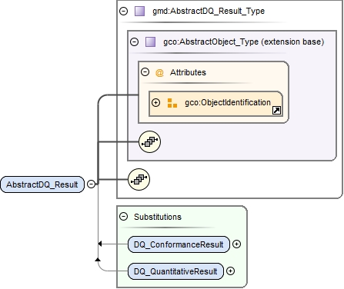Expand gco:ObjectIdentification attribute group

point(155,102)
